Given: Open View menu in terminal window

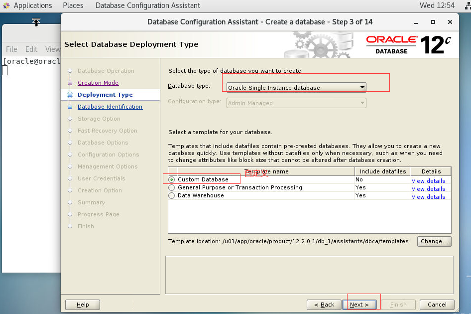Looking at the screenshot, I should click(x=53, y=49).
